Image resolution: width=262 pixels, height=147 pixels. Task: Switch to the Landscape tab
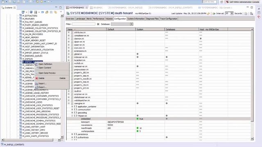click(80, 19)
